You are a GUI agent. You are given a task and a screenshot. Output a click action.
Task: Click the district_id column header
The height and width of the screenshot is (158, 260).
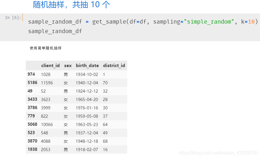click(114, 66)
